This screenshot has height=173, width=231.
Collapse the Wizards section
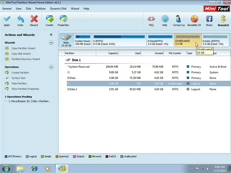[51, 43]
